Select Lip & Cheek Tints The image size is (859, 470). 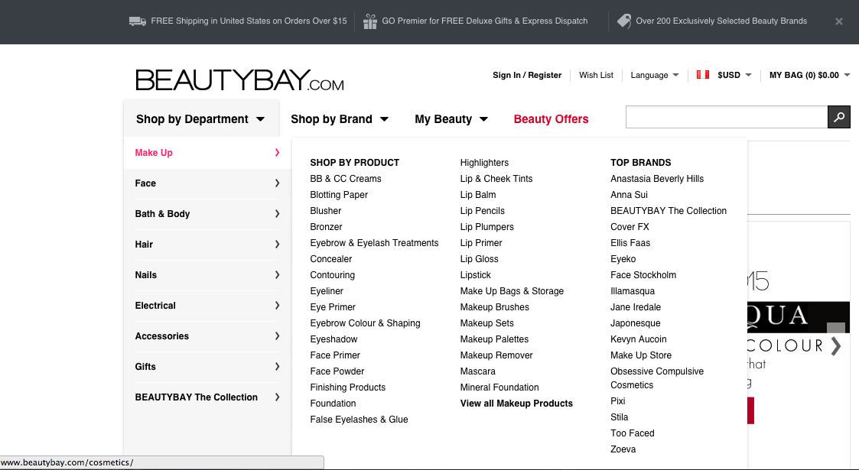pyautogui.click(x=496, y=178)
